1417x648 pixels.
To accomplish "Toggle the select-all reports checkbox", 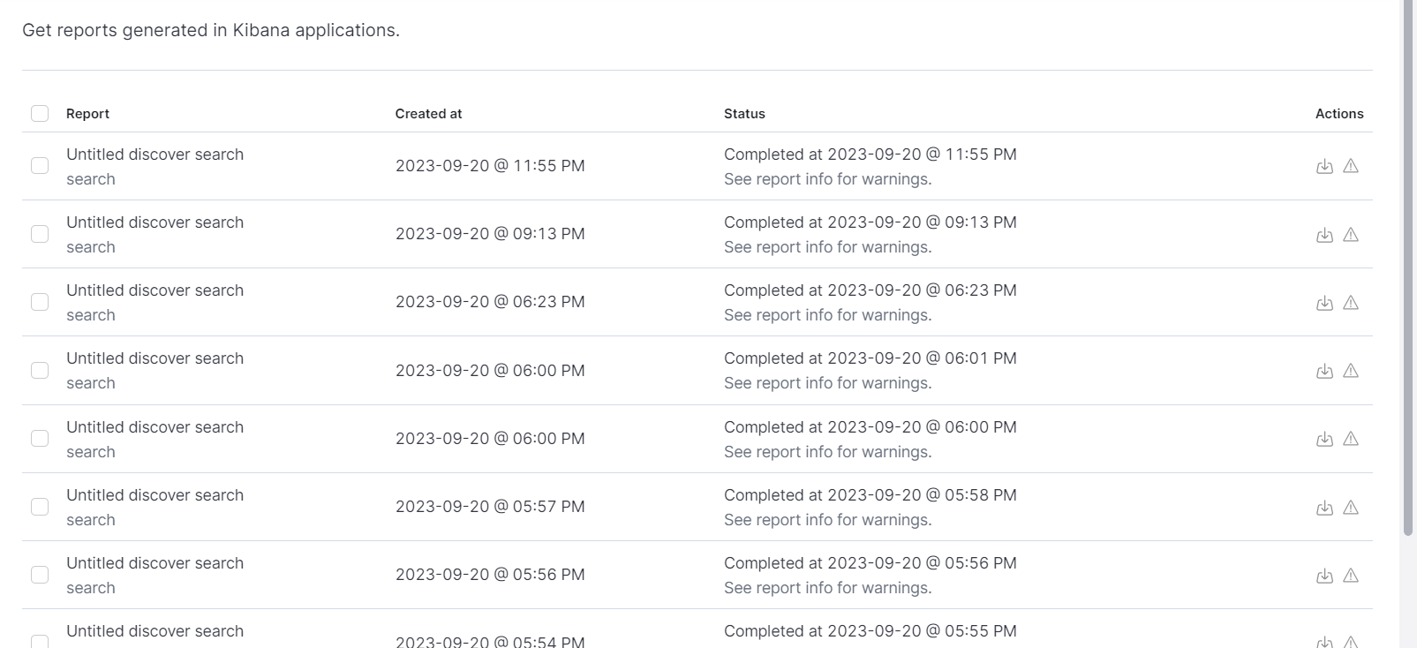I will pos(40,113).
